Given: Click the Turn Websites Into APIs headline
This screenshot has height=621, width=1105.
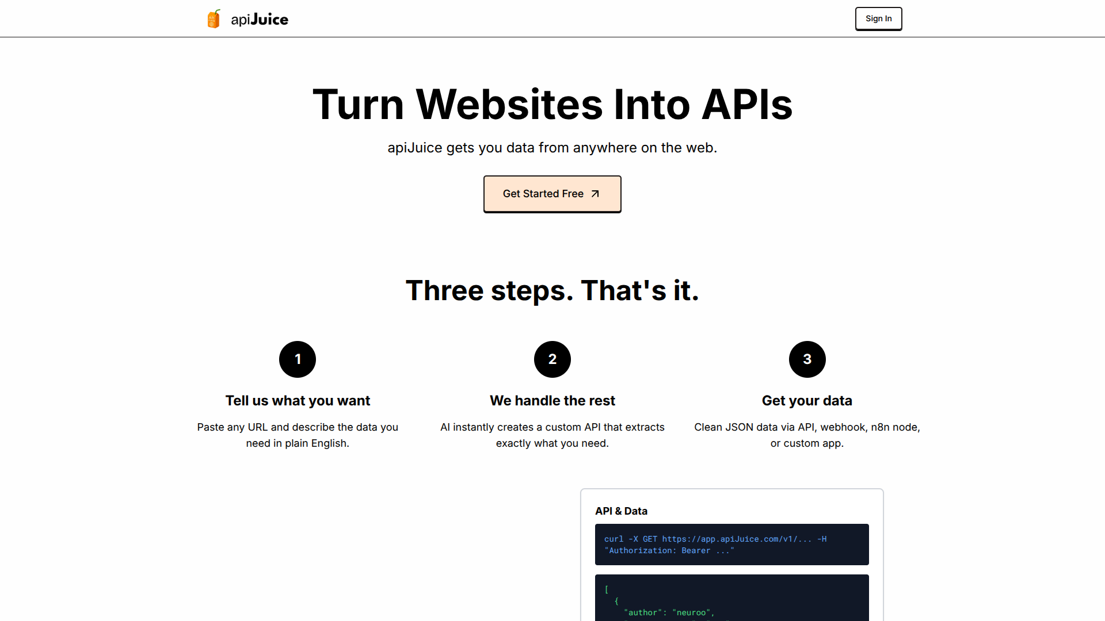Looking at the screenshot, I should coord(552,105).
